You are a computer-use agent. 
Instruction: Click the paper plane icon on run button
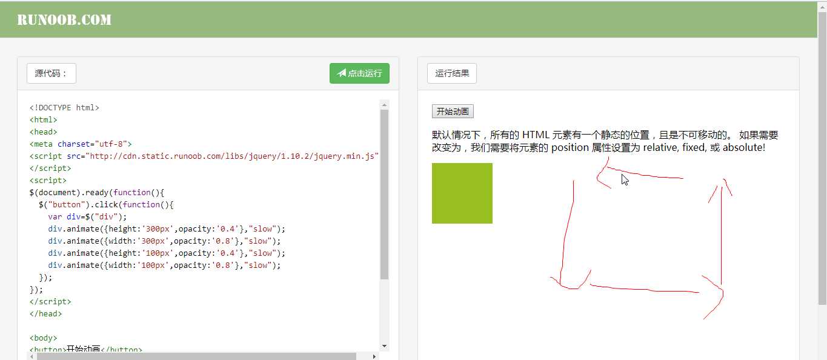342,73
